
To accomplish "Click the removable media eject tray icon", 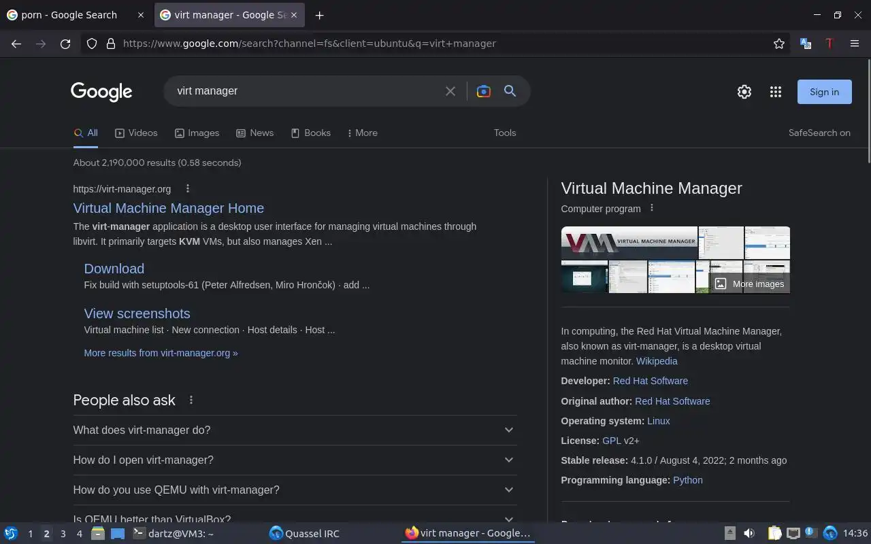I will tap(729, 533).
